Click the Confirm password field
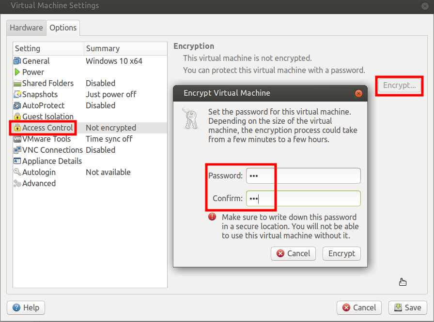Viewport: 434px width, 322px height. point(303,198)
